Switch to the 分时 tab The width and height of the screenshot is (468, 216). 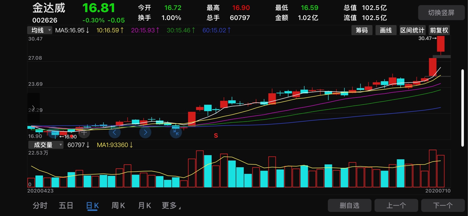point(40,206)
